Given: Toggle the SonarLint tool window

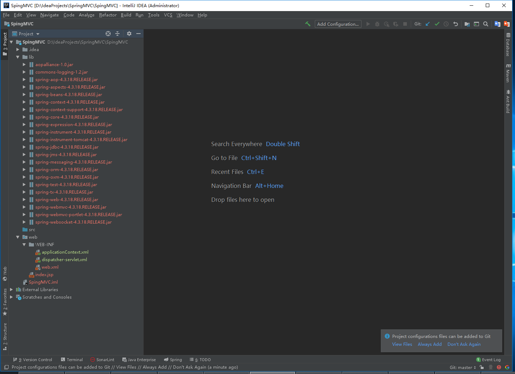Looking at the screenshot, I should tap(102, 360).
